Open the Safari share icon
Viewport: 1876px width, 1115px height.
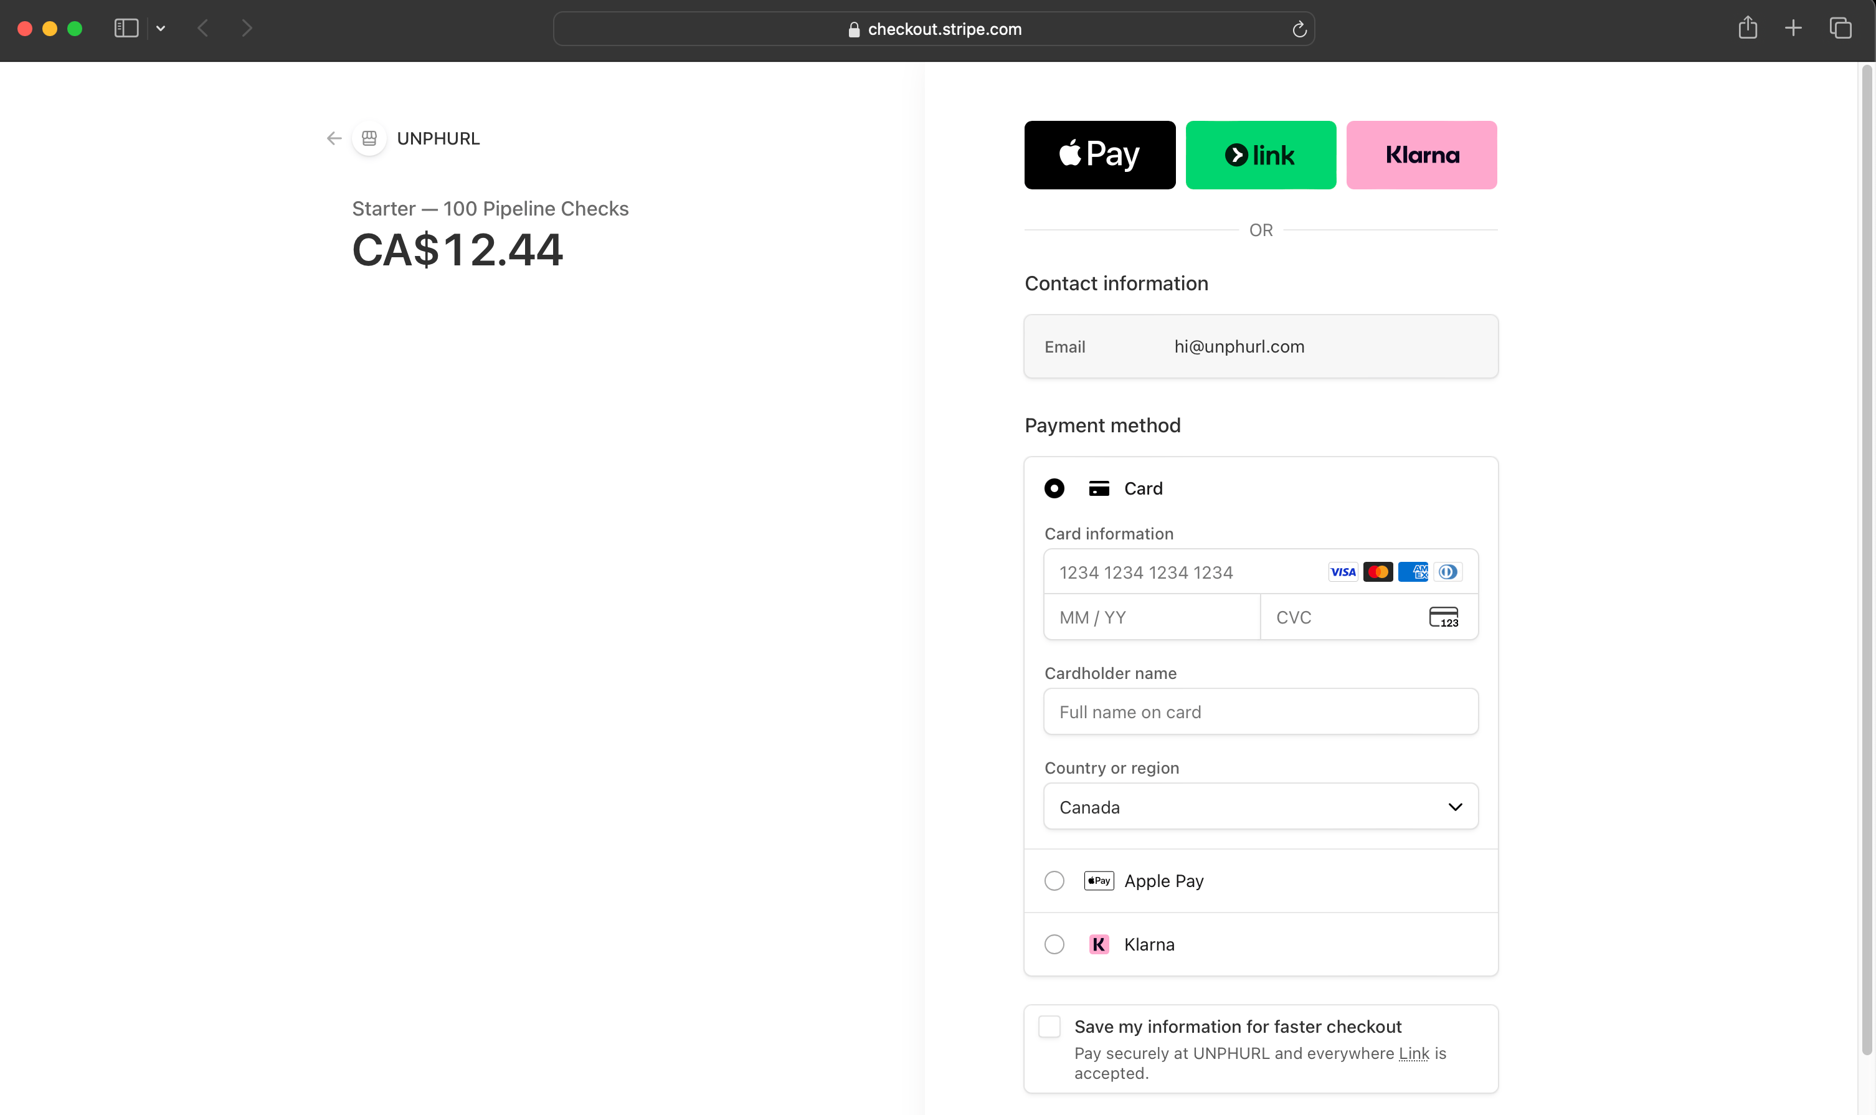(1748, 28)
